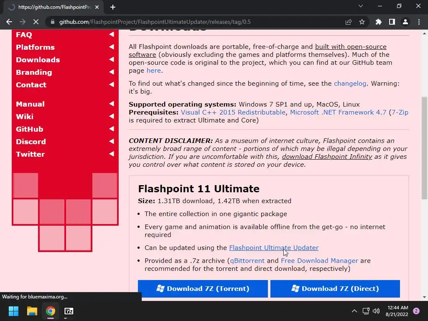Open the Discord sidebar item
Screen dimensions: 428x321
tap(31, 142)
